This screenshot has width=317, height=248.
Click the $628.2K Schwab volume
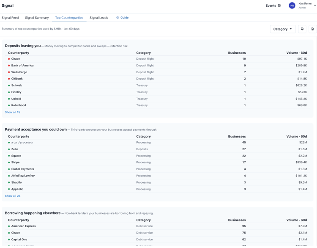(301, 85)
